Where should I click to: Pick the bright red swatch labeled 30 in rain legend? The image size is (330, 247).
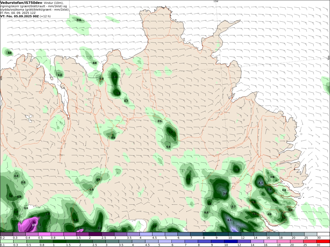click(x=323, y=242)
